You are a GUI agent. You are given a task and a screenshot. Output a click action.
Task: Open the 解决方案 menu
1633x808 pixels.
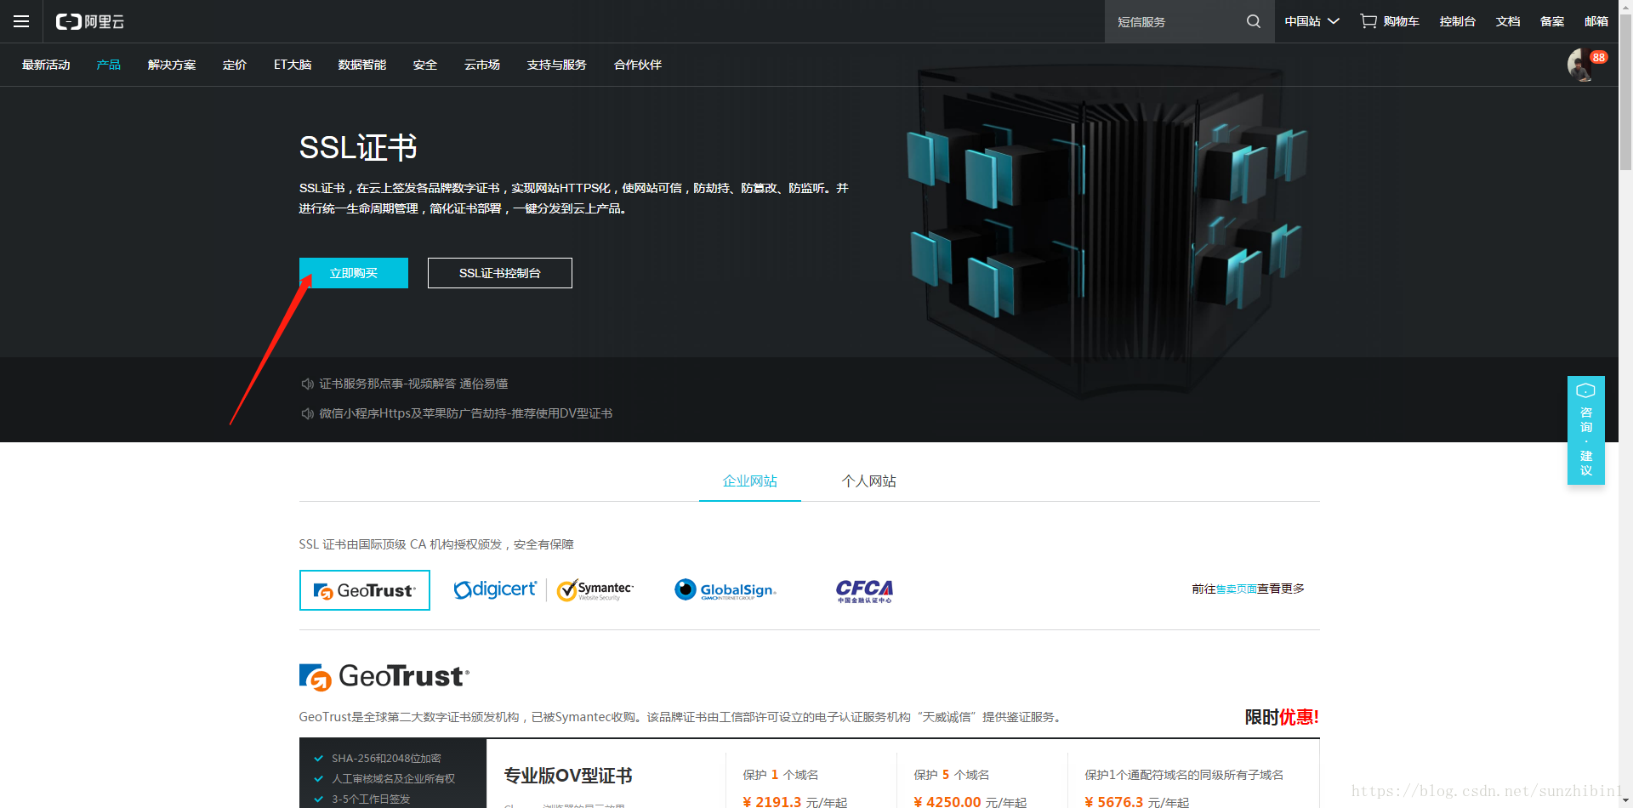(x=172, y=65)
